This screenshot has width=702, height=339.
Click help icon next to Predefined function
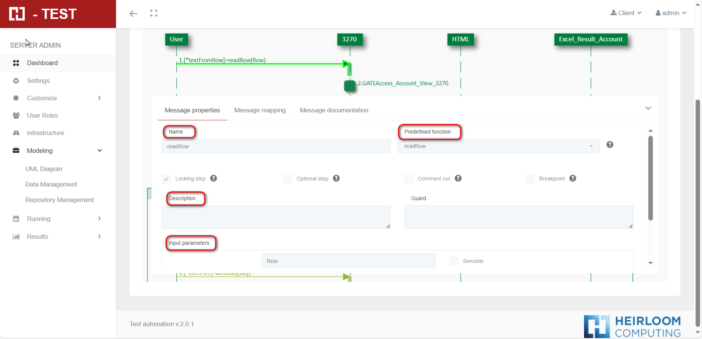tap(610, 145)
